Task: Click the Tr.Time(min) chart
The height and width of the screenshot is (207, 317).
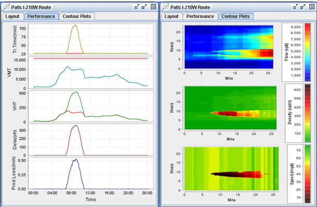Action: pyautogui.click(x=91, y=39)
